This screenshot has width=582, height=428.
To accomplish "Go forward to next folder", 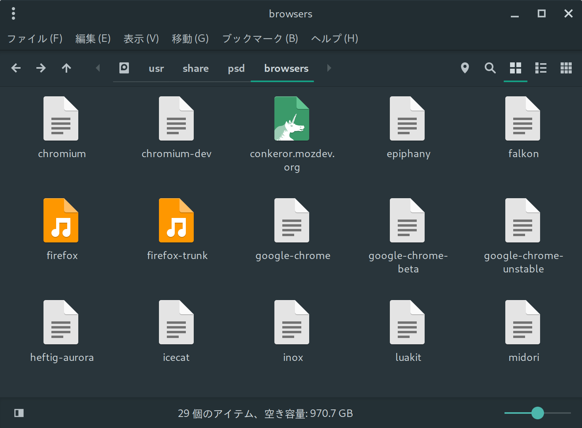I will point(41,68).
